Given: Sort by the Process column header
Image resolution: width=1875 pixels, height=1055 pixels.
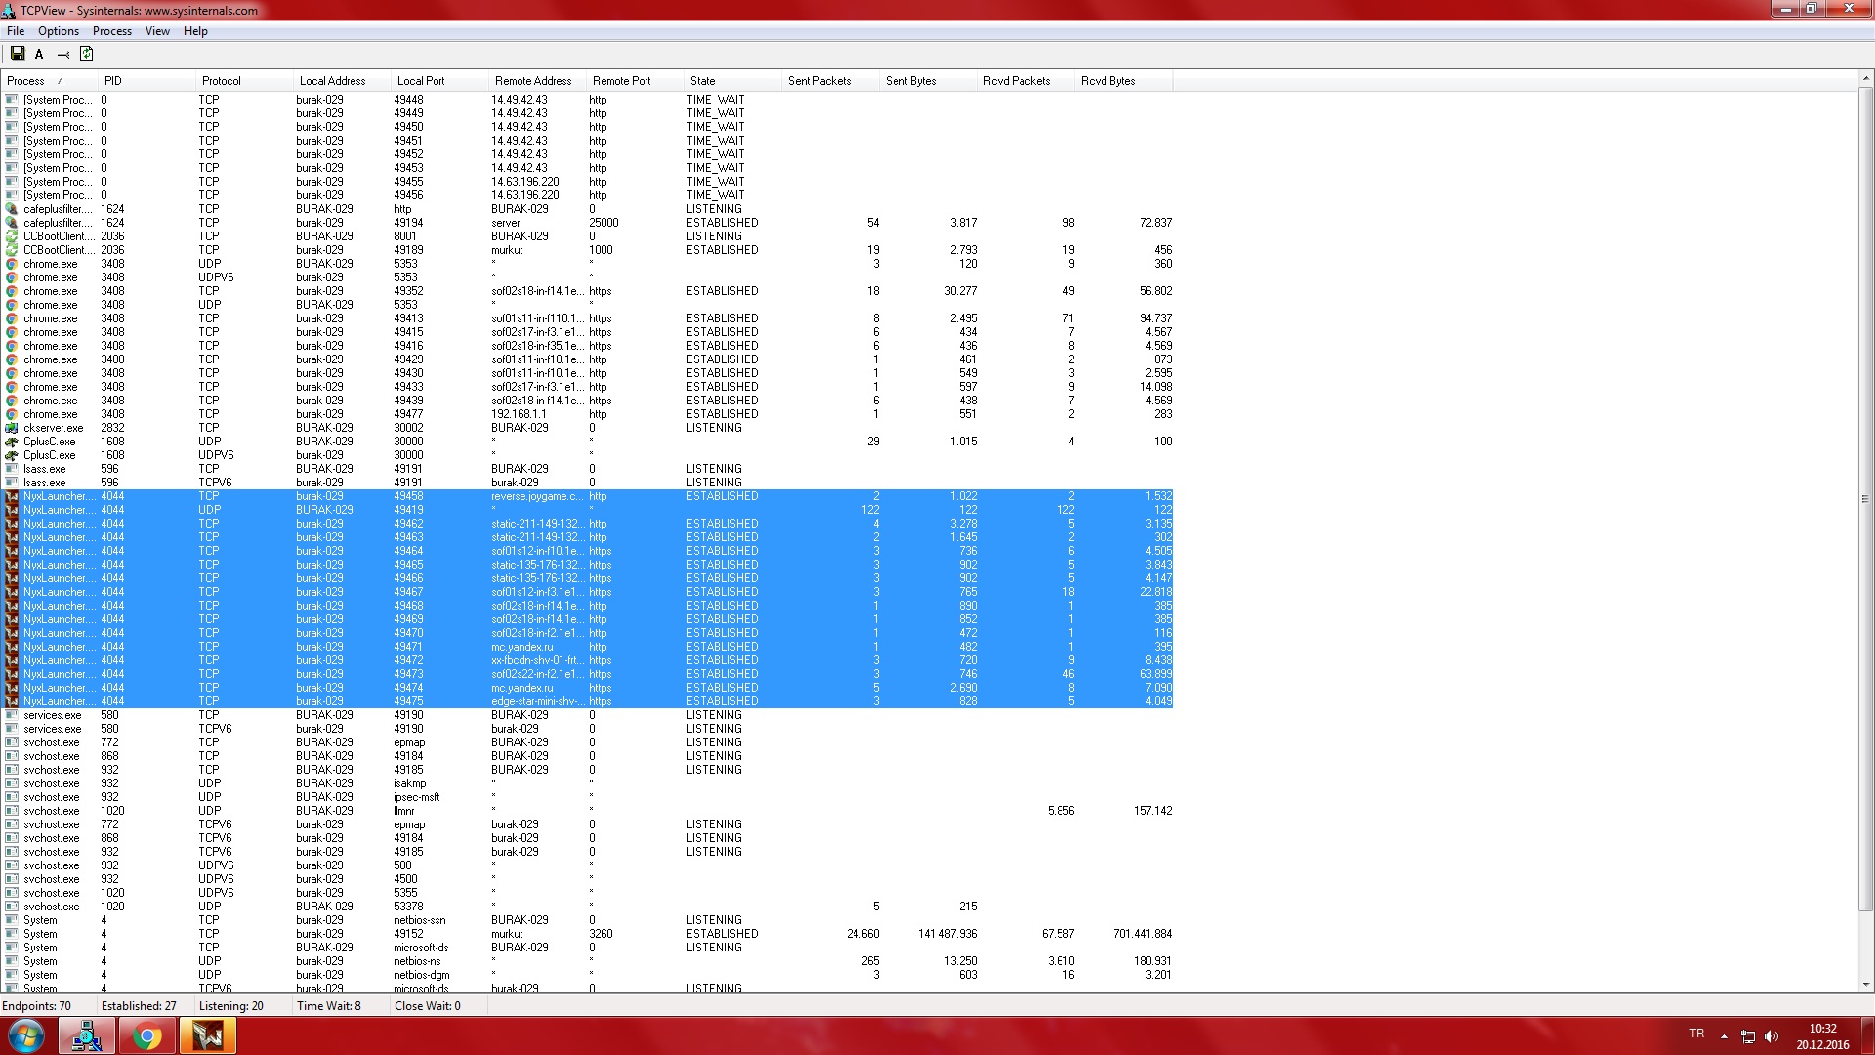Looking at the screenshot, I should point(26,81).
